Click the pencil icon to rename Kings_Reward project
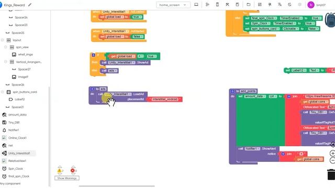 [30, 5]
